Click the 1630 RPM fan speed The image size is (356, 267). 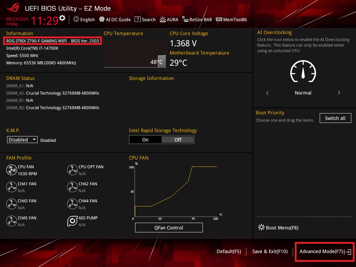click(27, 173)
